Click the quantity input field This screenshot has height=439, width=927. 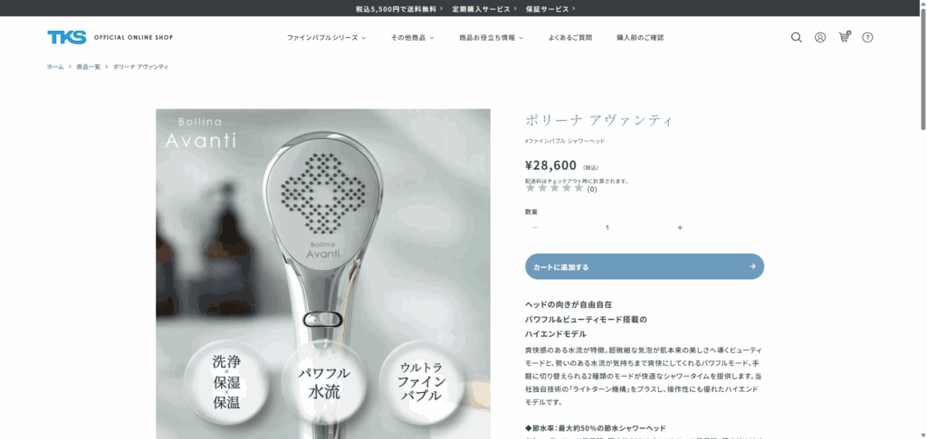pos(607,228)
